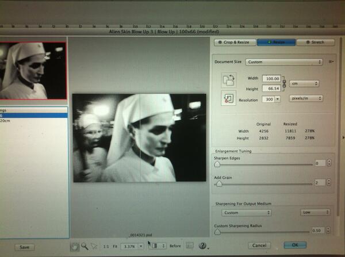Open the Low sharpening amount dropdown

[x=315, y=212]
